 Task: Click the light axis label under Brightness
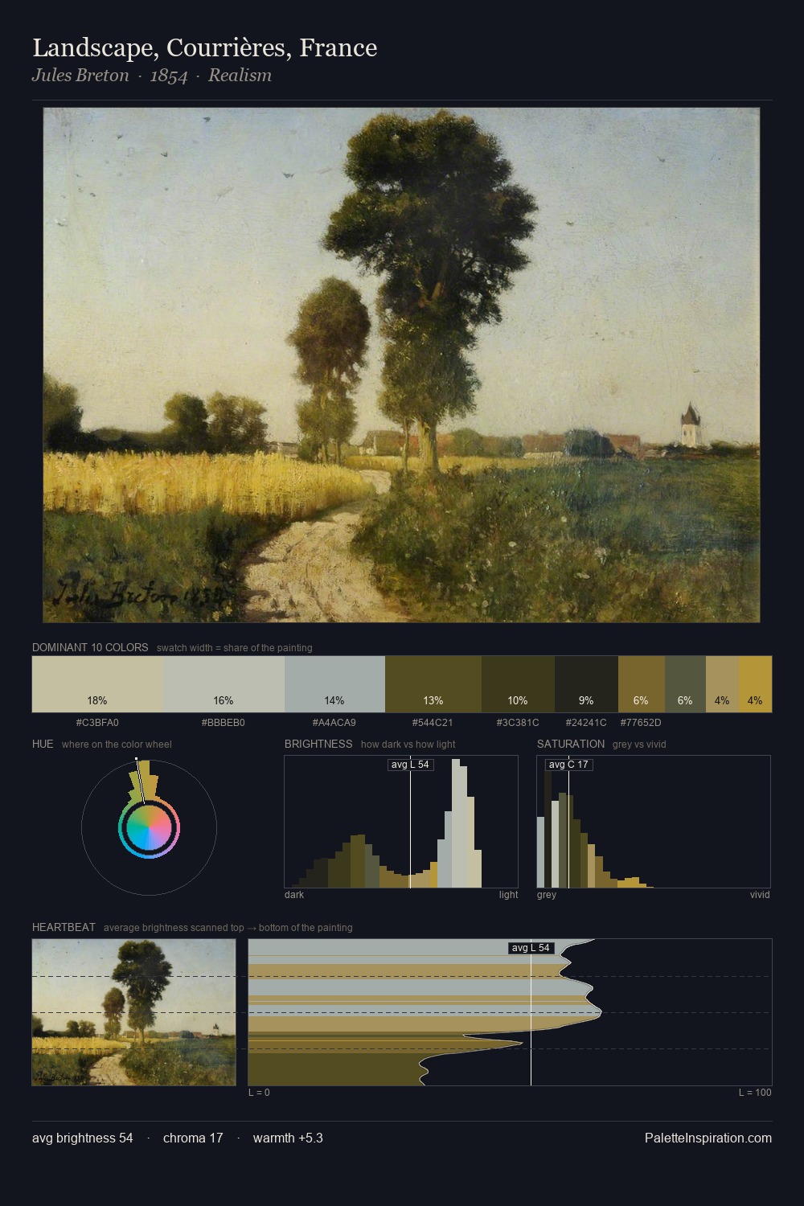(x=508, y=895)
